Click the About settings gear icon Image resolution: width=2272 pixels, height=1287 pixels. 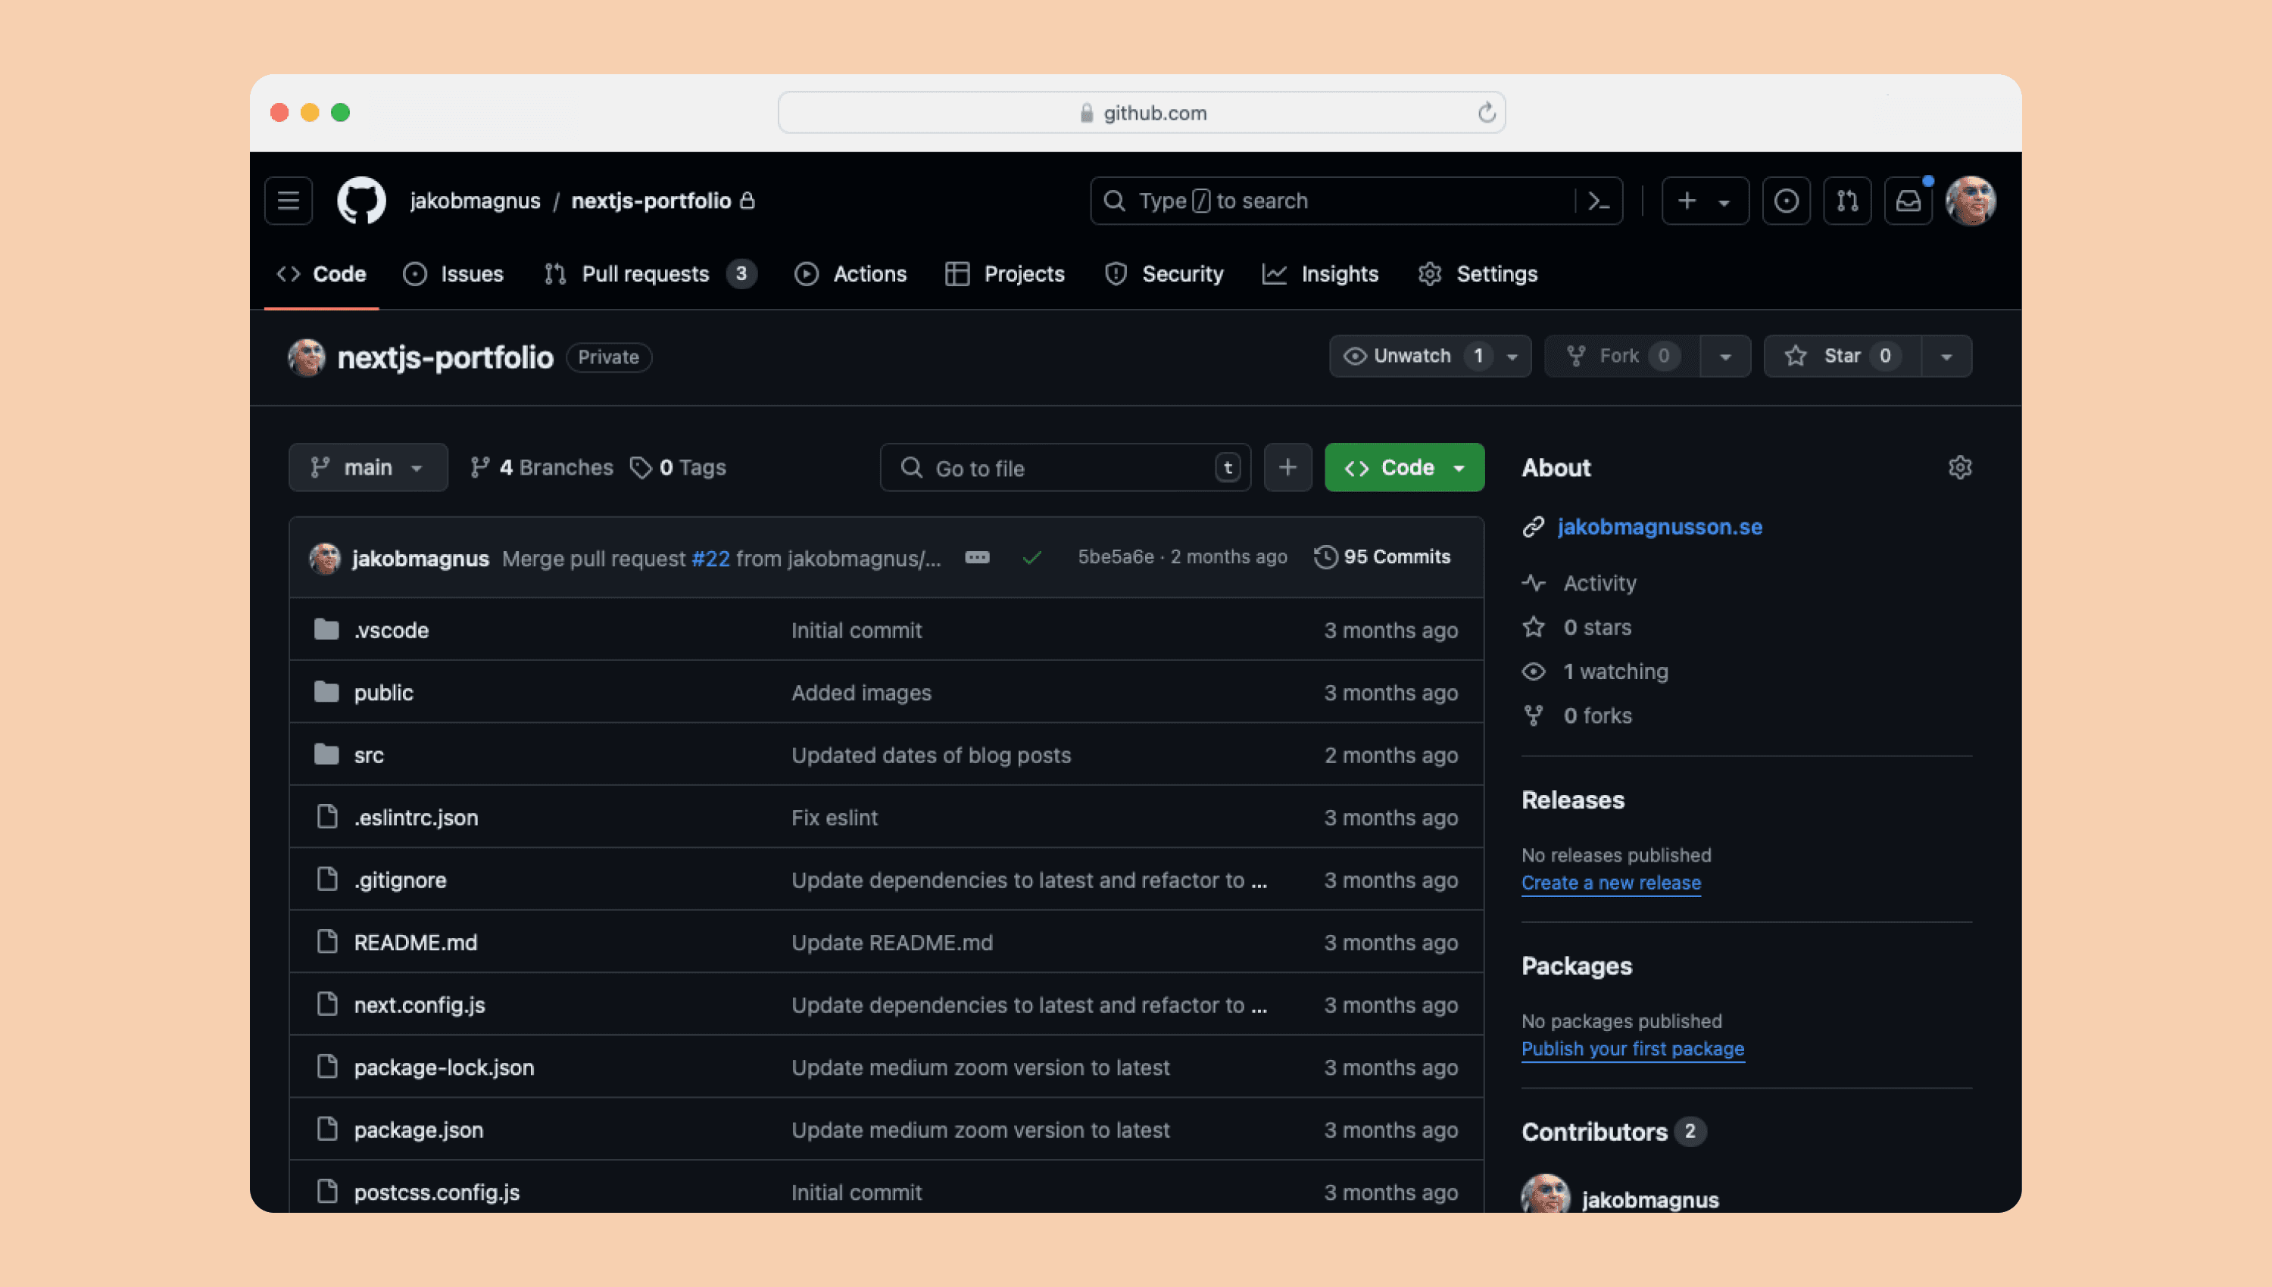[1960, 468]
